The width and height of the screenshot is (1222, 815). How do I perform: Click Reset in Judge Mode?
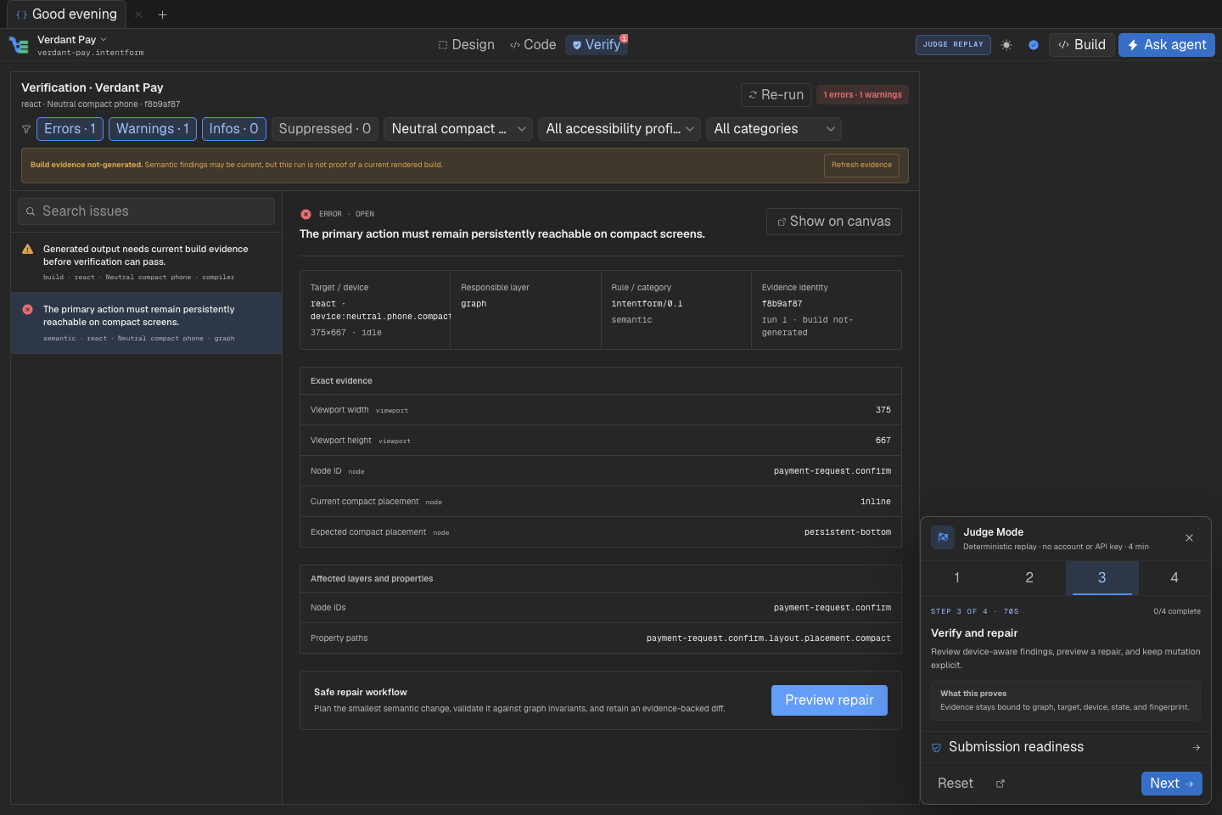[956, 784]
